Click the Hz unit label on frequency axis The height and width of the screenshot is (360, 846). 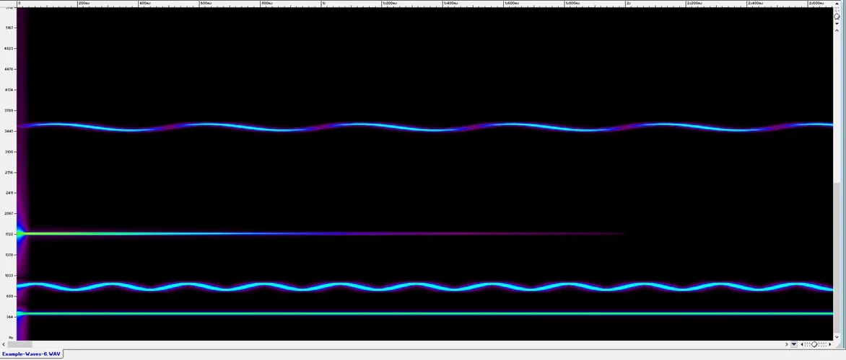[10, 338]
